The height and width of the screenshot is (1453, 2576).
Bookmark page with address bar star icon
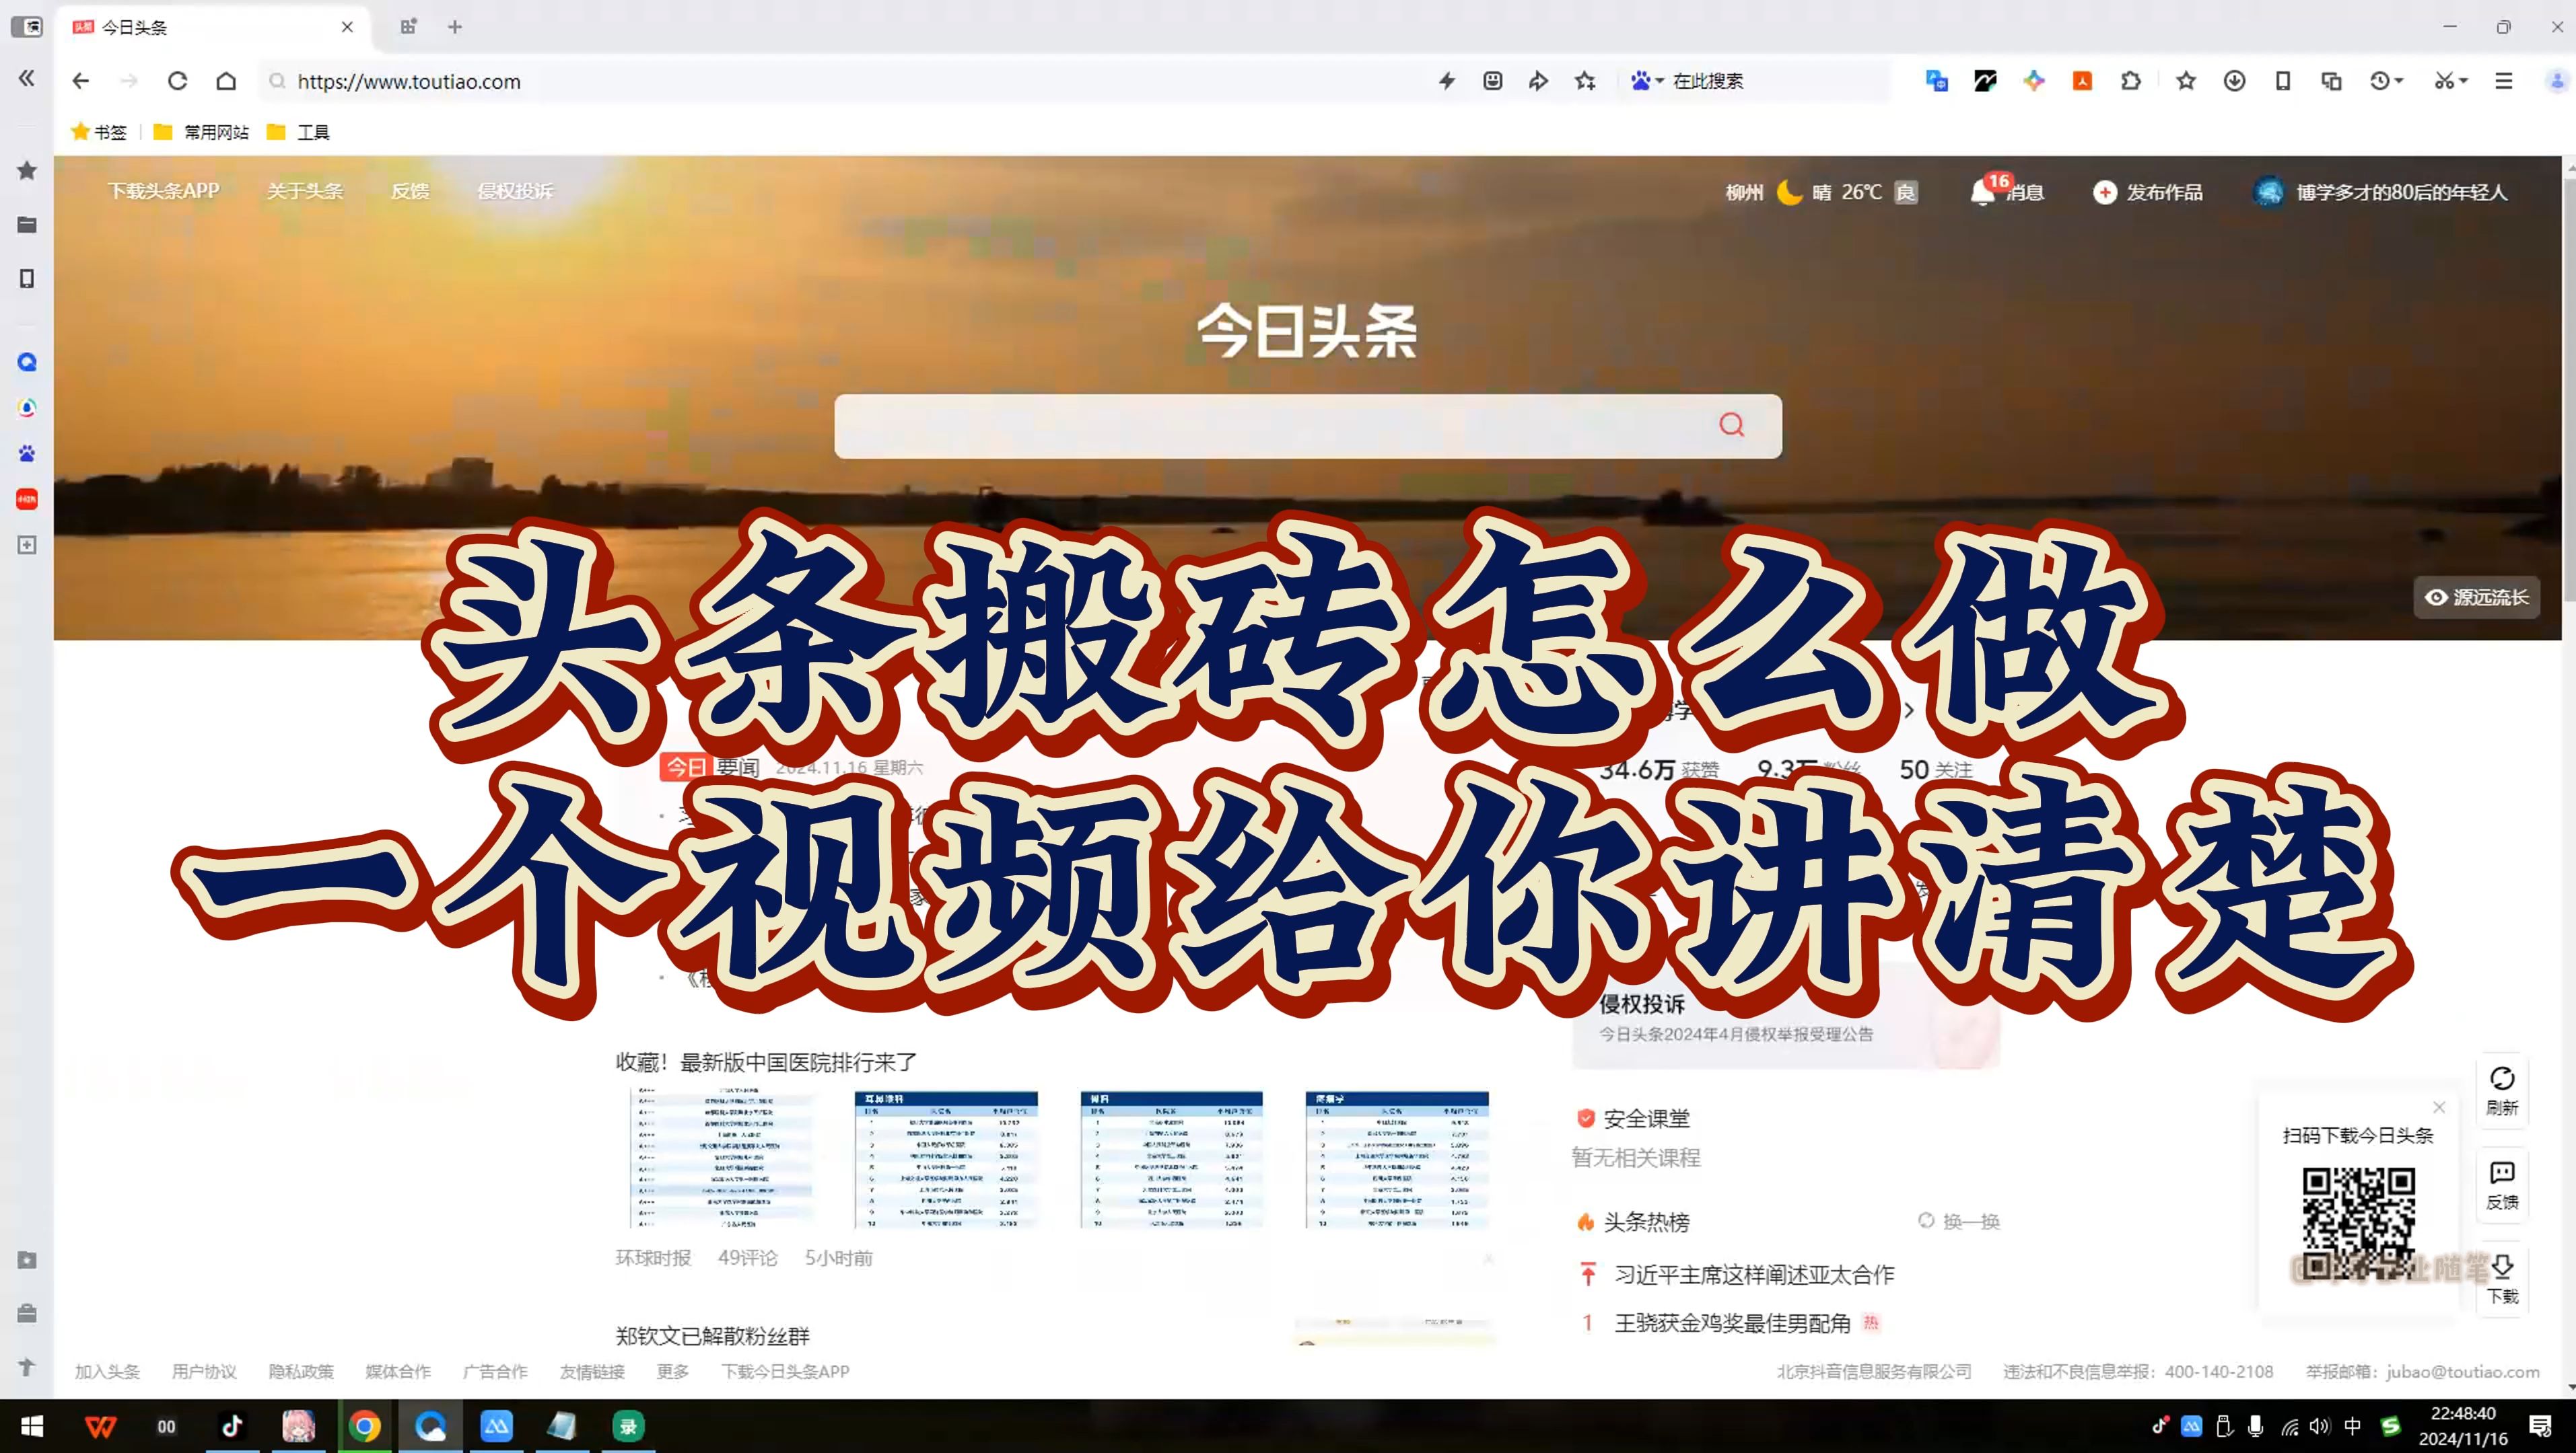point(1586,81)
